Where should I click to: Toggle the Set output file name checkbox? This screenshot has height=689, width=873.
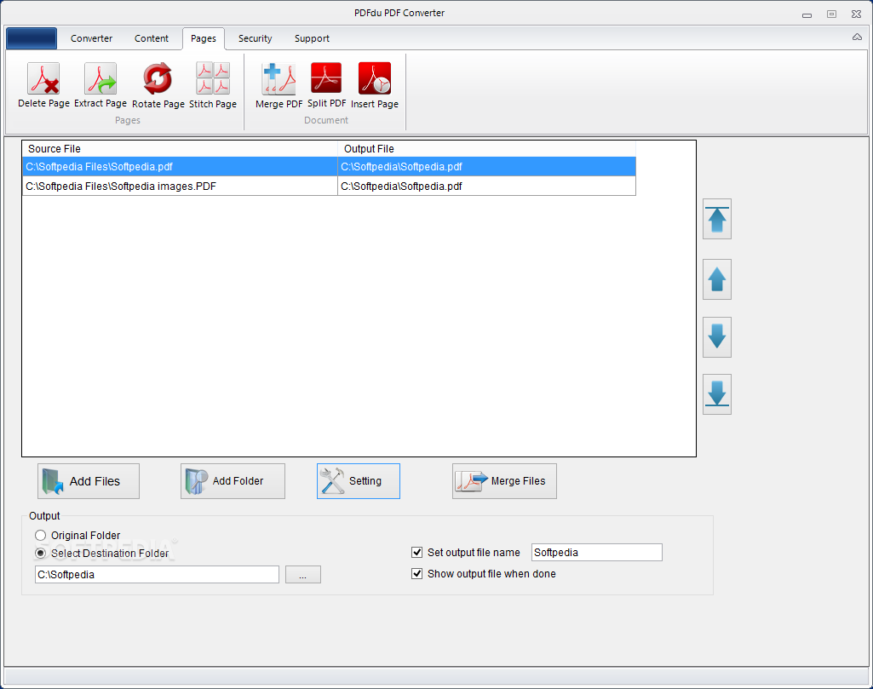click(x=417, y=552)
